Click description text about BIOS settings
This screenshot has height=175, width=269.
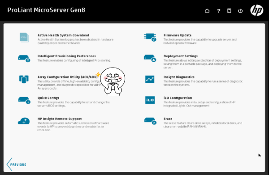click(74, 104)
